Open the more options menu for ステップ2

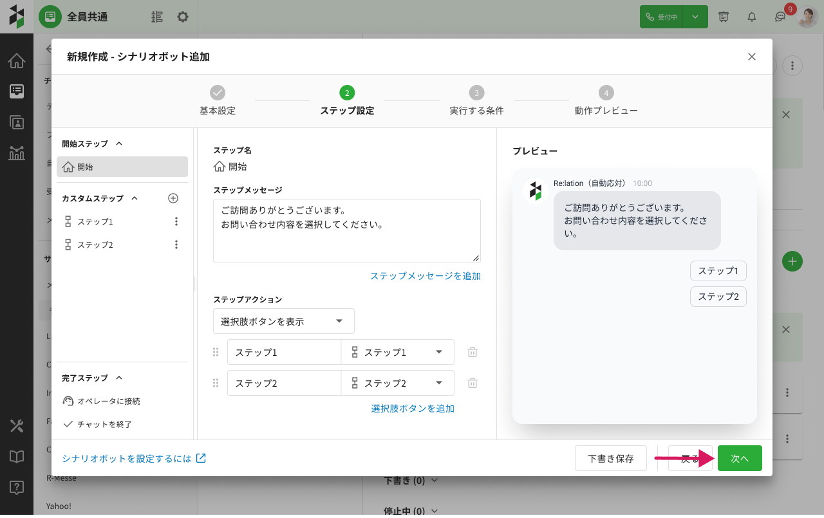pyautogui.click(x=176, y=245)
